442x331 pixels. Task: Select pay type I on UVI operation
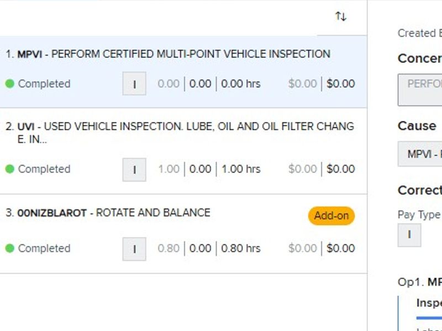(134, 170)
